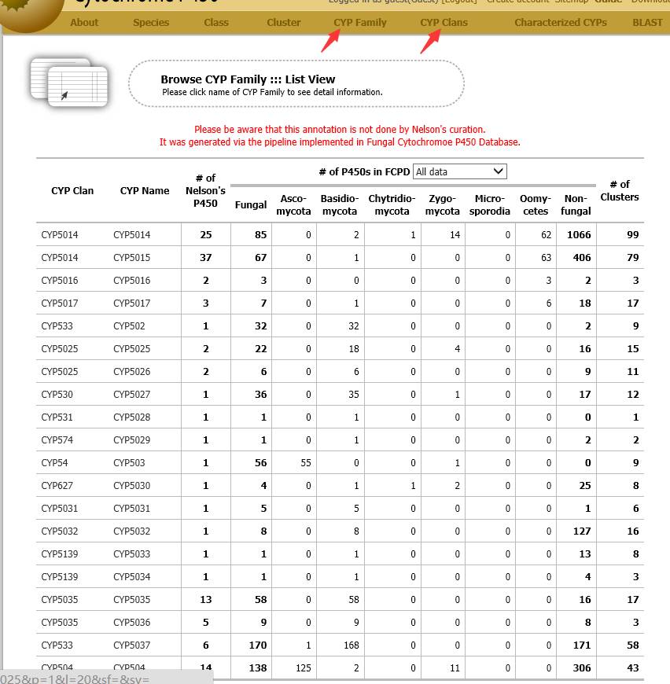Click the Non-fungal column header

[576, 205]
